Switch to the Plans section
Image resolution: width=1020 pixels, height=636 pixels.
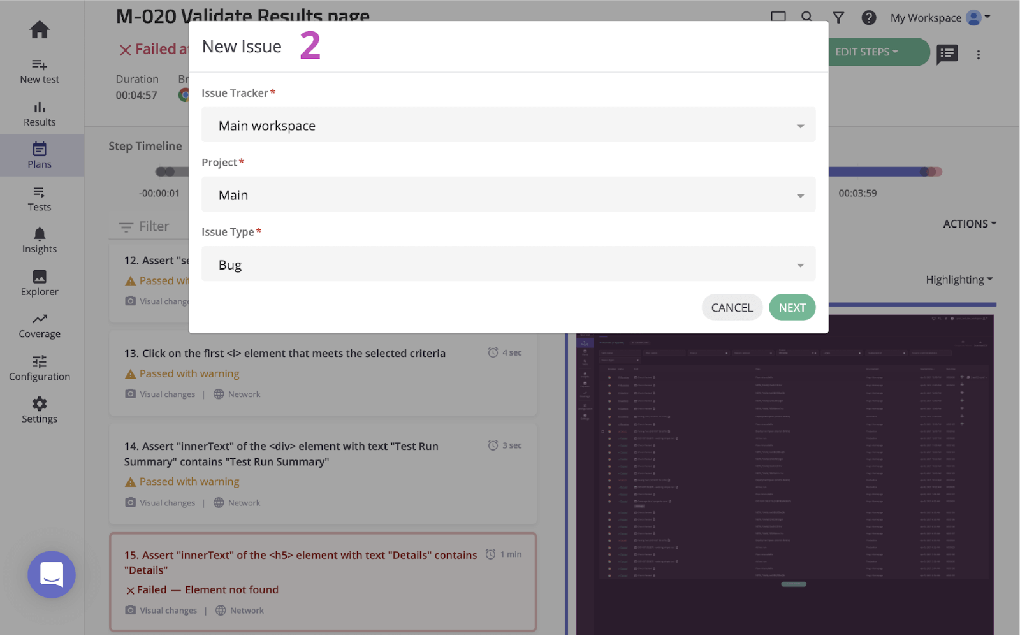[41, 155]
